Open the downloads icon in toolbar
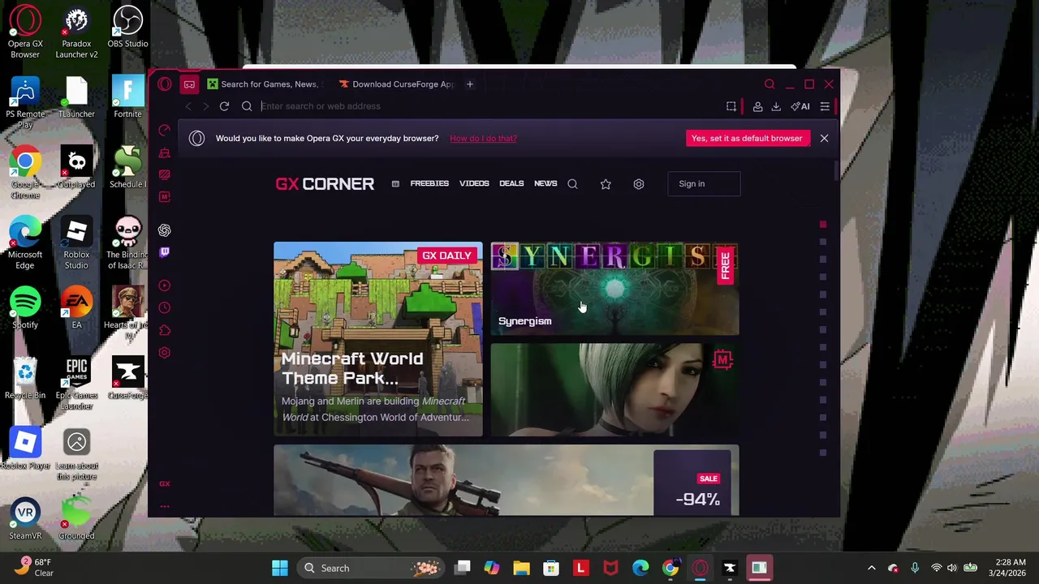Image resolution: width=1039 pixels, height=584 pixels. pos(776,106)
